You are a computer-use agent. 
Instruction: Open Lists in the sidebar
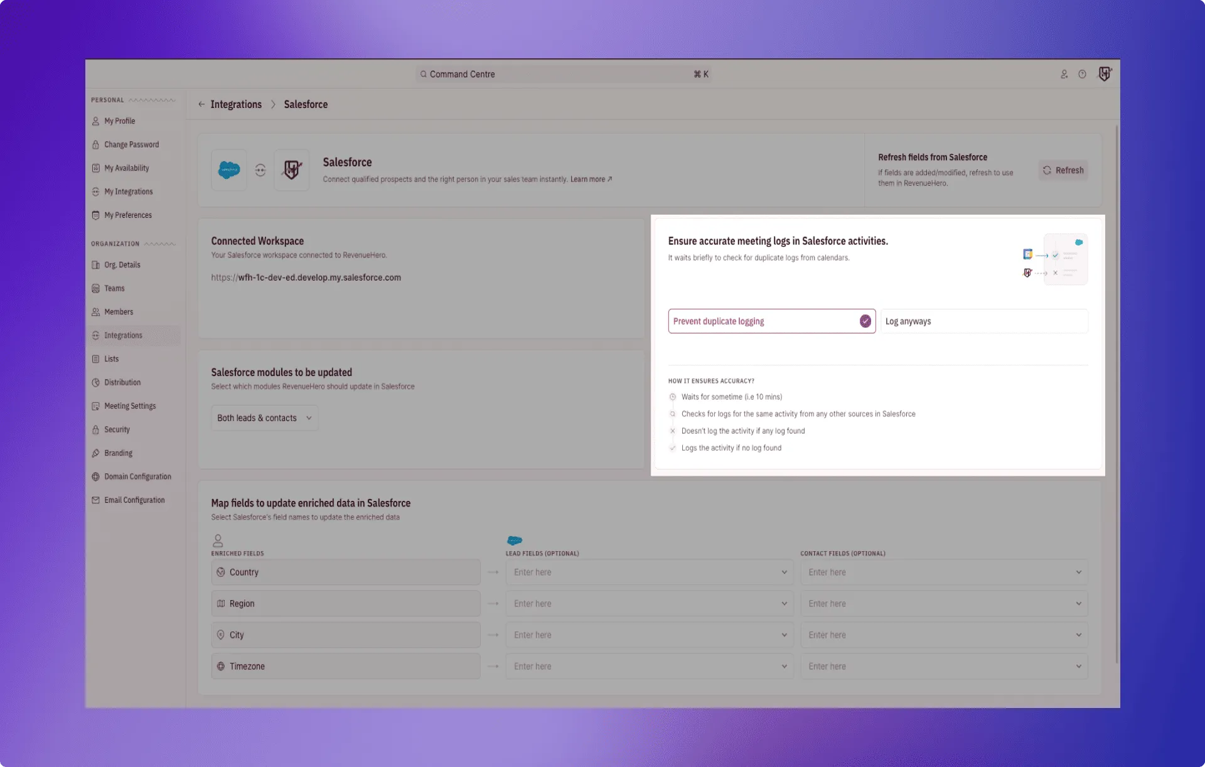pyautogui.click(x=111, y=359)
